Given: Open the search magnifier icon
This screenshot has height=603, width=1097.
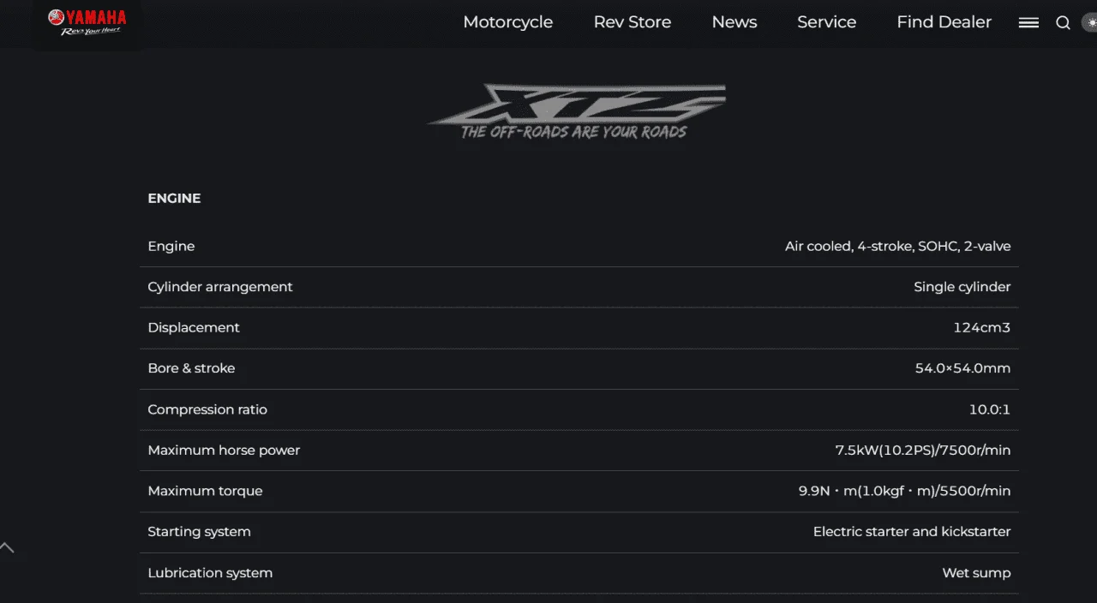Looking at the screenshot, I should click(x=1063, y=23).
